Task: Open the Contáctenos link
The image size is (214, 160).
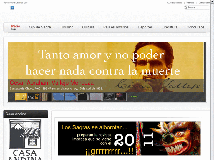Action: tap(204, 3)
